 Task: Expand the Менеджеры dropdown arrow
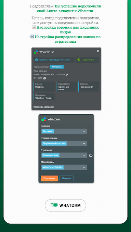[84, 168]
